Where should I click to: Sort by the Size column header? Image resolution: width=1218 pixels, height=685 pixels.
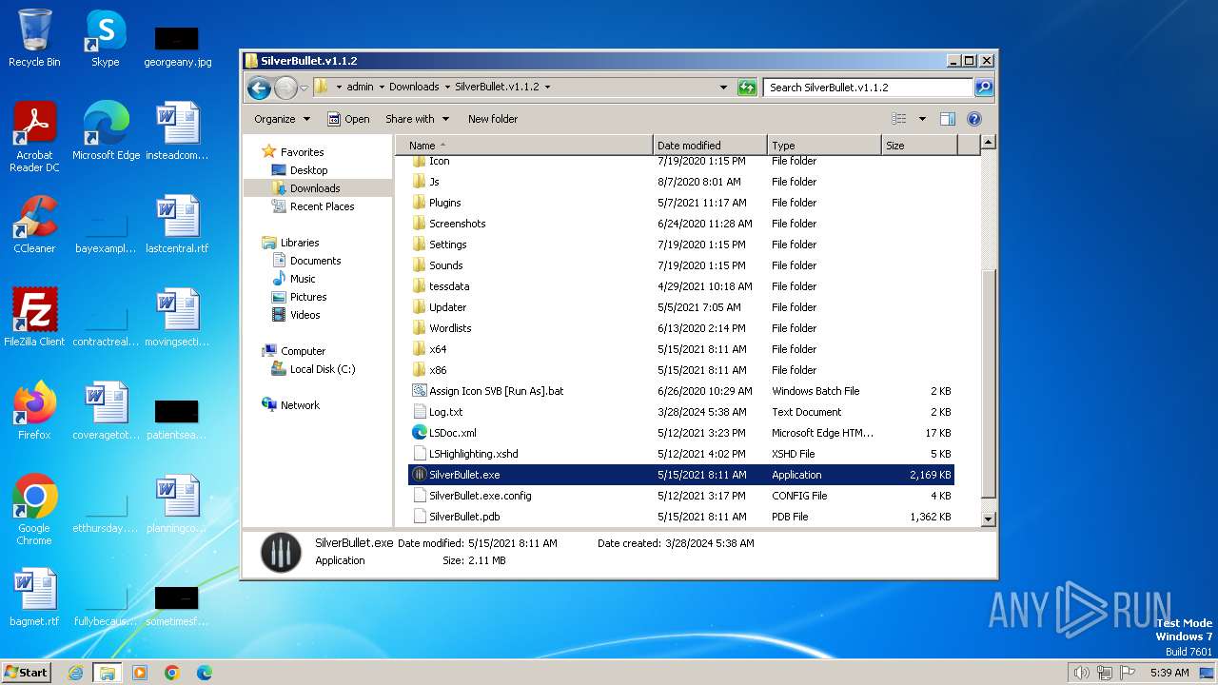point(919,146)
